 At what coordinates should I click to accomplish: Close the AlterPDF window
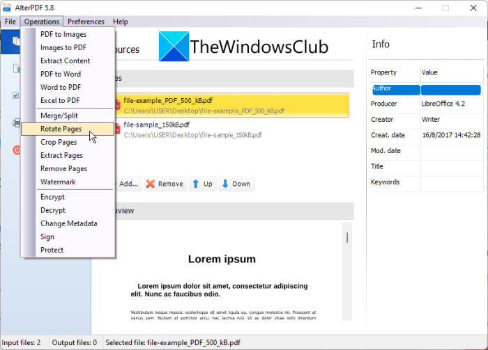pos(473,8)
